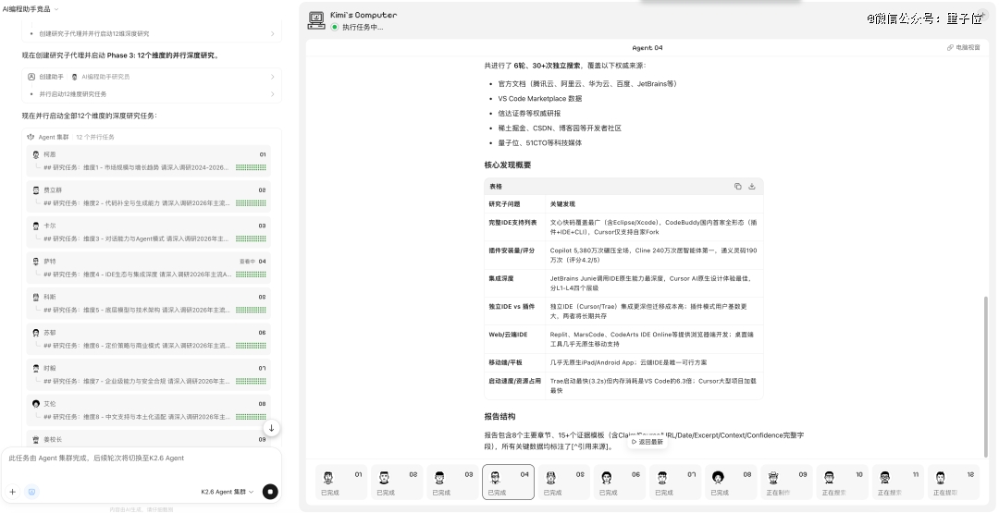Image resolution: width=999 pixels, height=513 pixels.
Task: Click the Kimi's Computer monitor icon
Action: 316,20
